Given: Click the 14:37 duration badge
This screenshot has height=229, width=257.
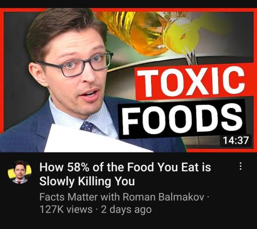Looking at the screenshot, I should pyautogui.click(x=236, y=140).
